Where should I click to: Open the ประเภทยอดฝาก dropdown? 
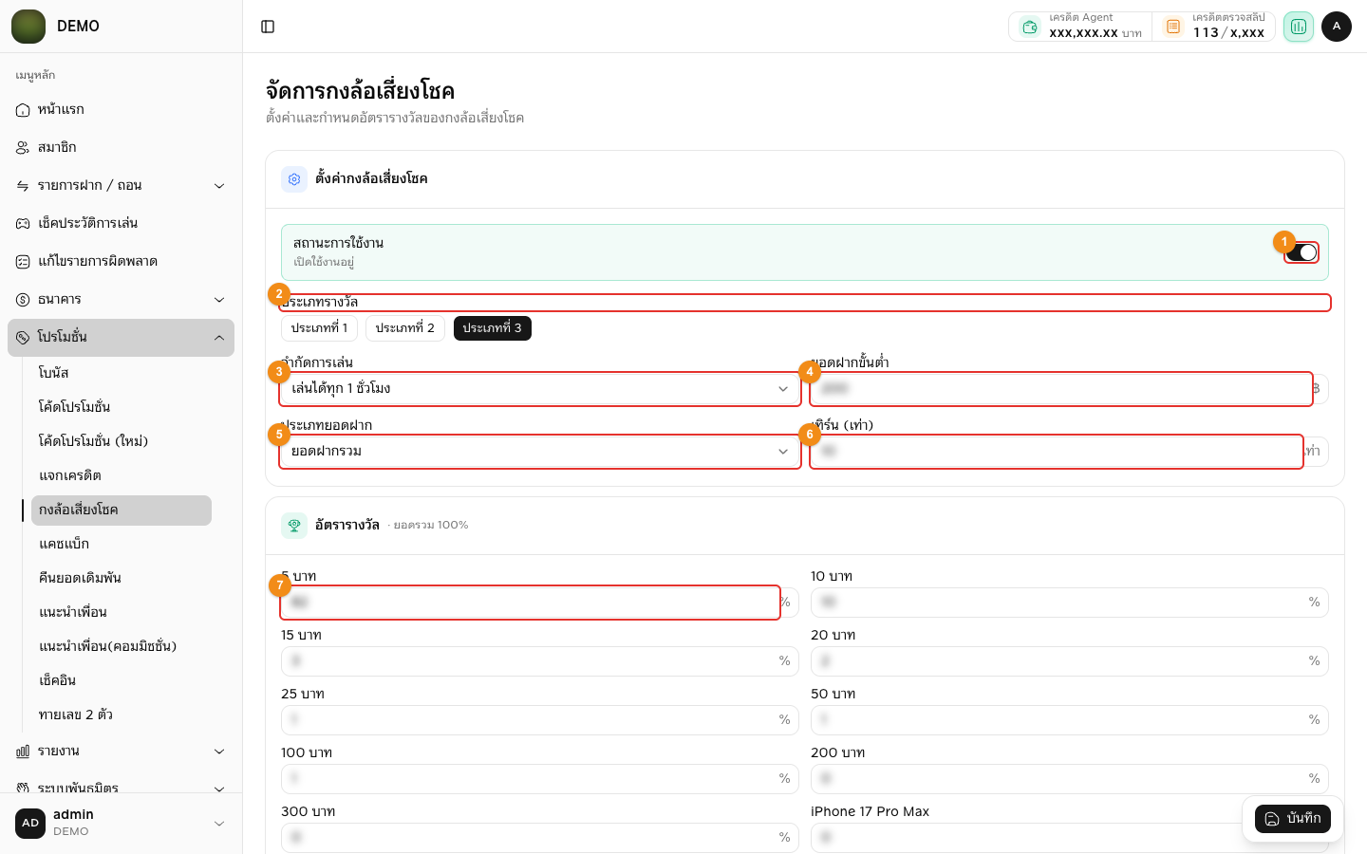click(x=540, y=452)
